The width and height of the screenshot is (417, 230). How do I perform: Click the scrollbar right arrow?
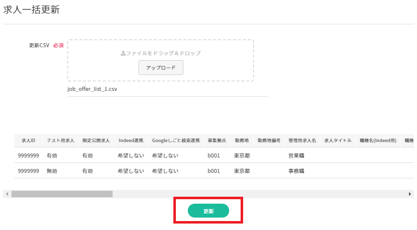point(410,194)
